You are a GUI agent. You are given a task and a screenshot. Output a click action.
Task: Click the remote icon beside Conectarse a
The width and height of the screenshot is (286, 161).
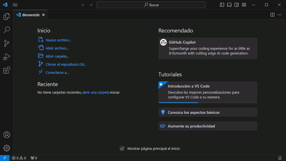[x=41, y=72]
